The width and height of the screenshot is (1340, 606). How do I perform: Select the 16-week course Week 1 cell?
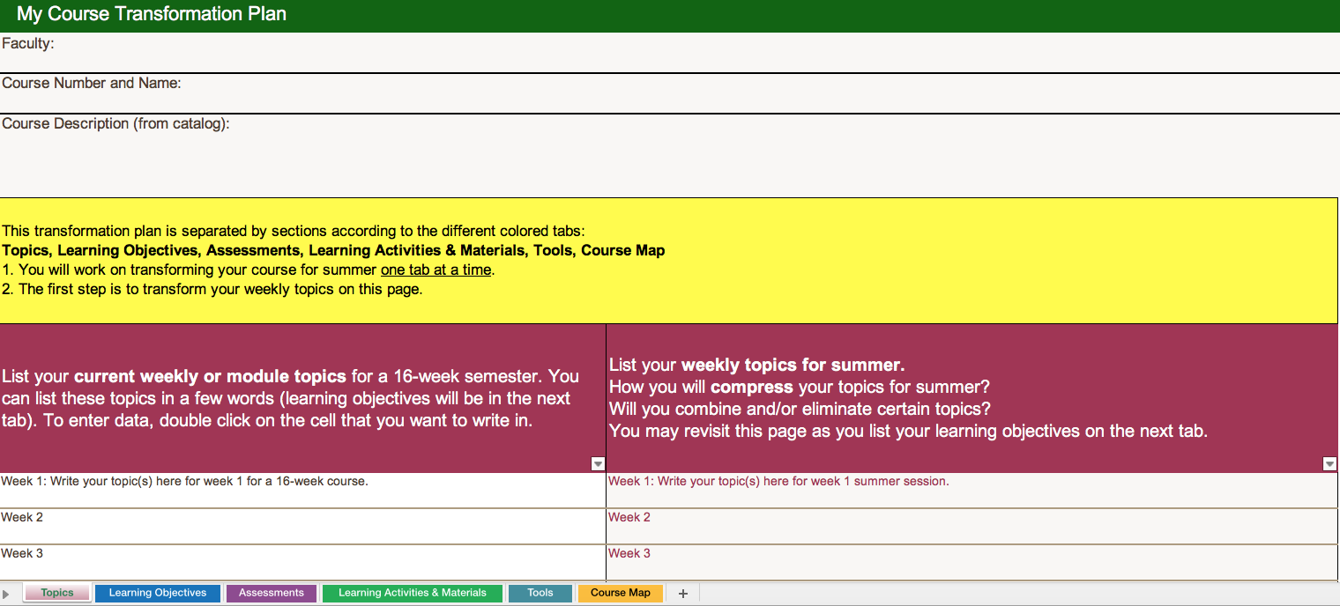[x=302, y=491]
